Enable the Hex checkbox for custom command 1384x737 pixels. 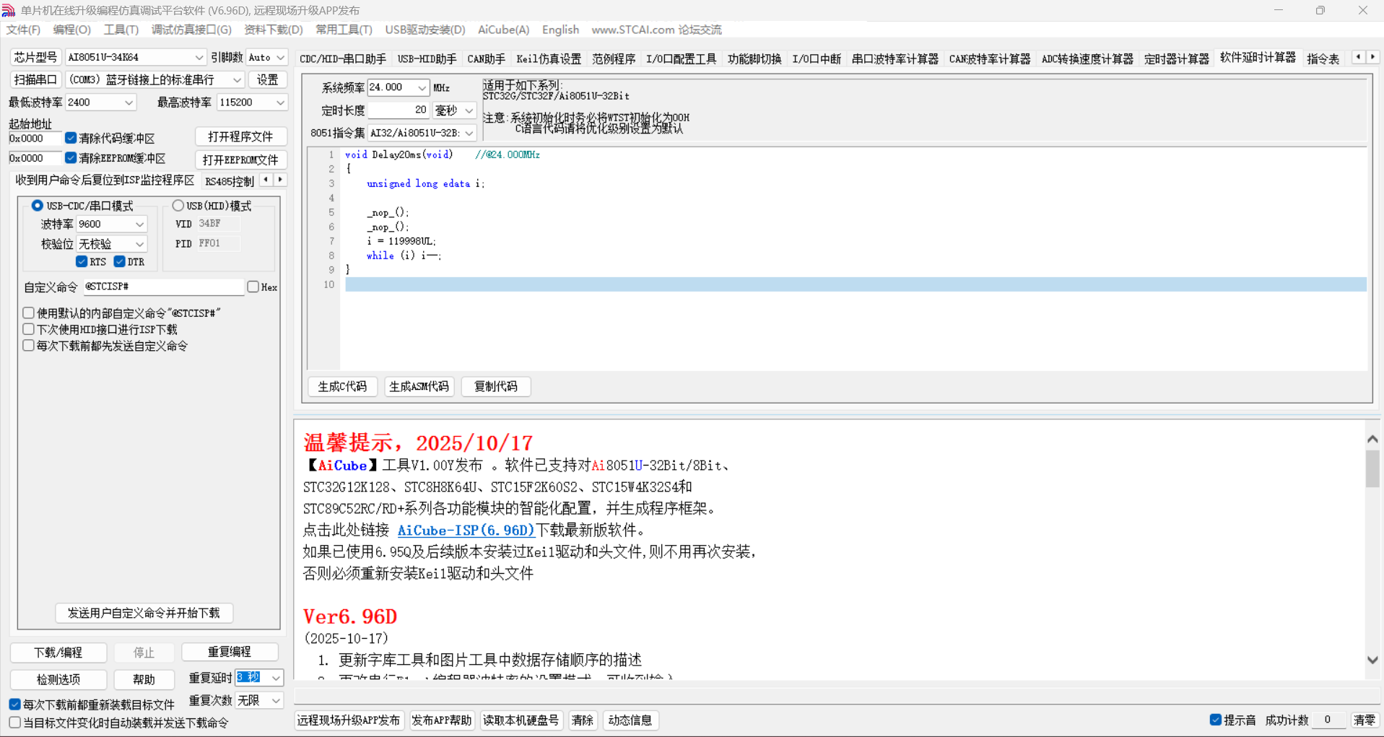[x=253, y=287]
